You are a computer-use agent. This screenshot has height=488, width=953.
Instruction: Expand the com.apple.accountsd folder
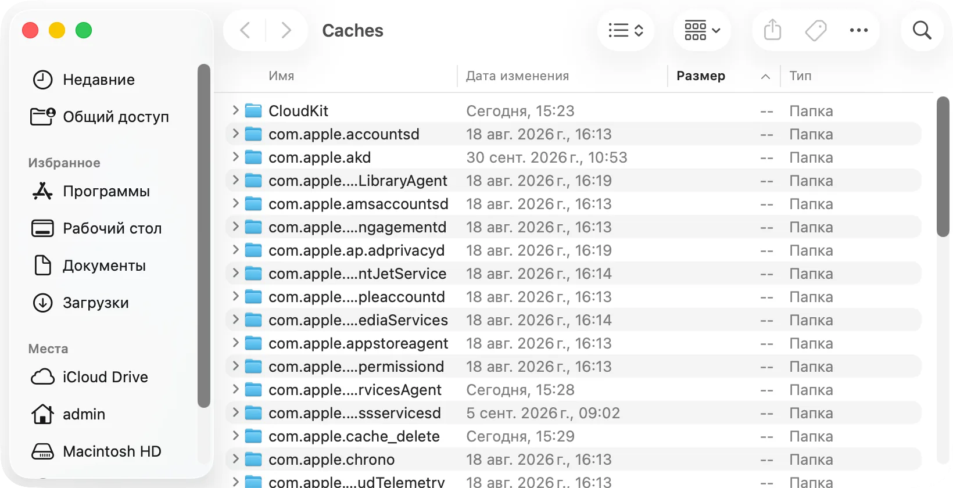pos(235,134)
